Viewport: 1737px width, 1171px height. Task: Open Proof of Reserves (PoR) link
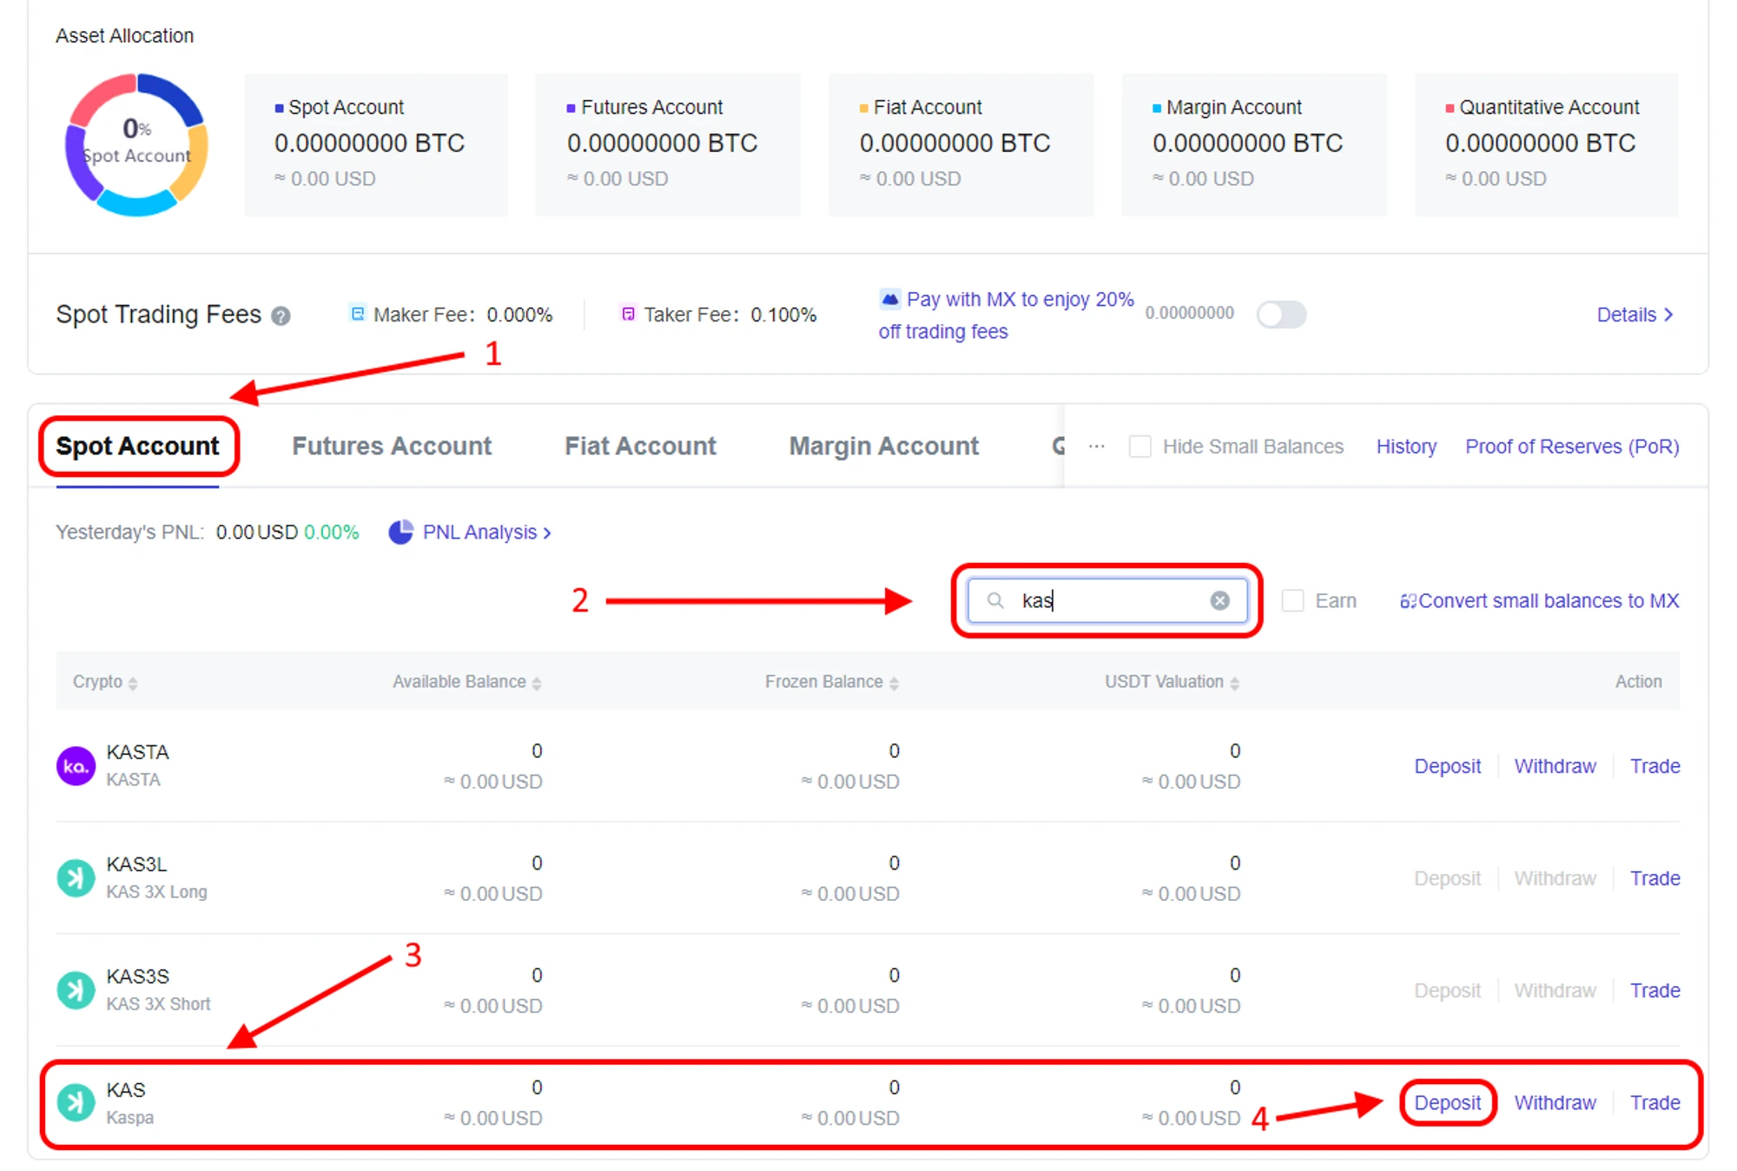point(1571,447)
